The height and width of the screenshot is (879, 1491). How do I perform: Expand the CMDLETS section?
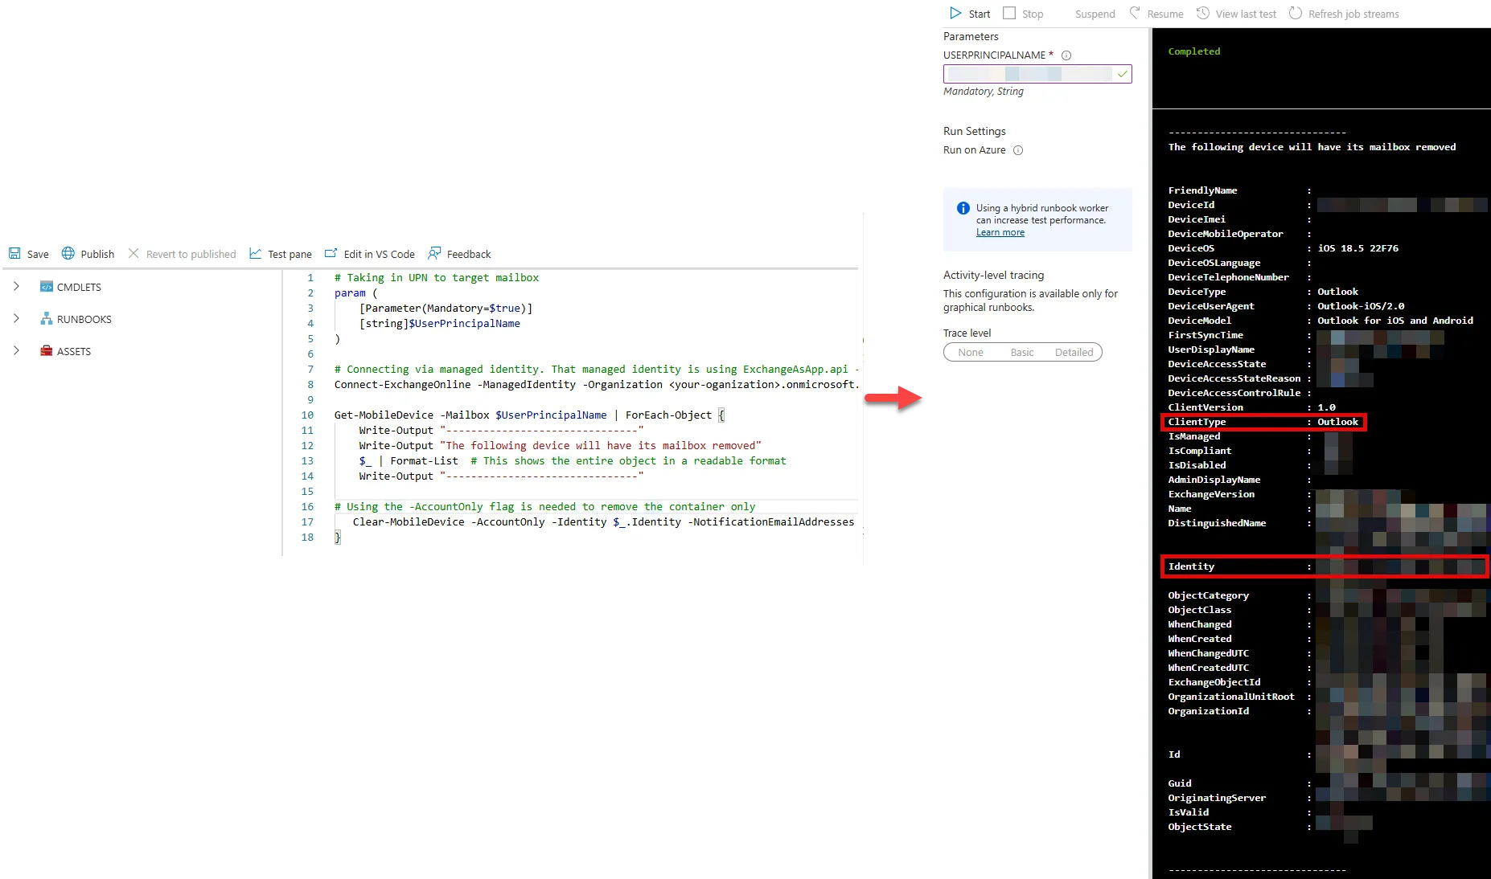click(17, 286)
